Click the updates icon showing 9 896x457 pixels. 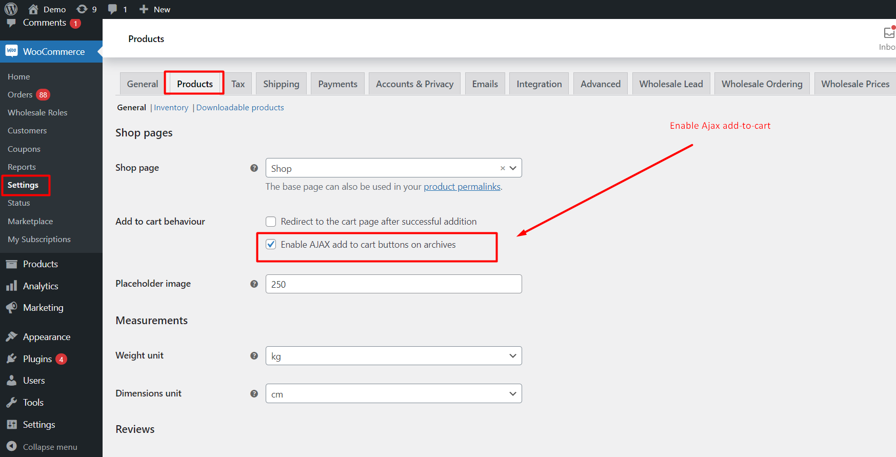[x=82, y=9]
